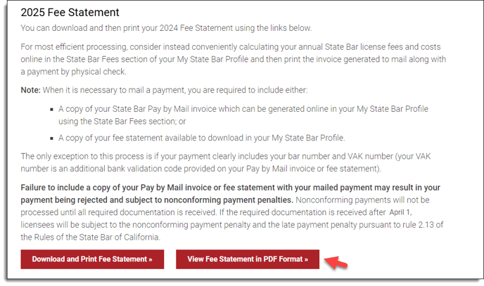This screenshot has height=286, width=484.
Task: Click the text Nonconforming payments will not be processed
Action: tap(362, 200)
